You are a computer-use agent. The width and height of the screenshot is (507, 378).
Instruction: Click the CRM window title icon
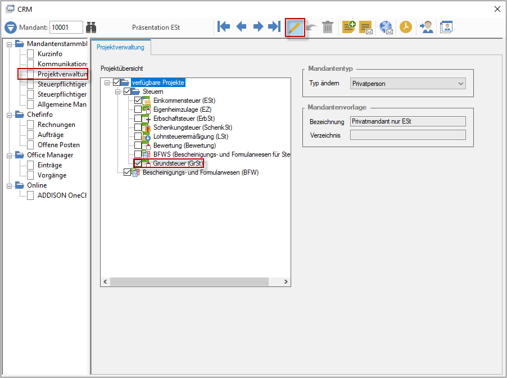tap(10, 9)
